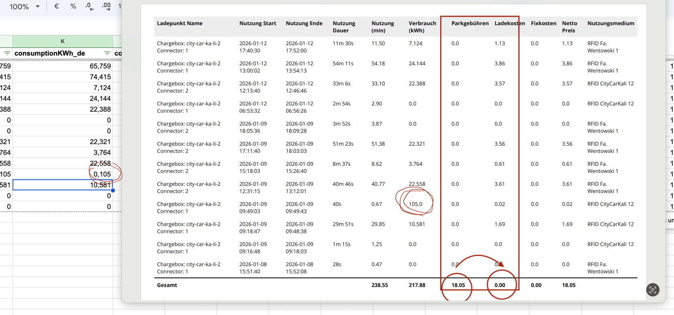This screenshot has width=674, height=315.
Task: Select spreadsheet cell showing 3,764
Action: click(x=63, y=152)
